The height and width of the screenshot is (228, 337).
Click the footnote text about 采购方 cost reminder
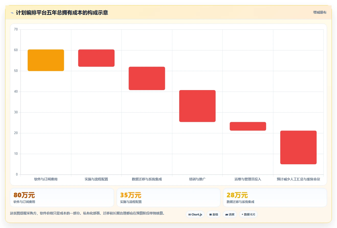point(87,213)
